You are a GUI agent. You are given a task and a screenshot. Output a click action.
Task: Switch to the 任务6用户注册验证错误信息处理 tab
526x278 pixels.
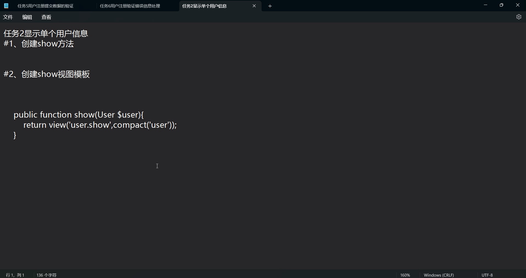point(130,6)
